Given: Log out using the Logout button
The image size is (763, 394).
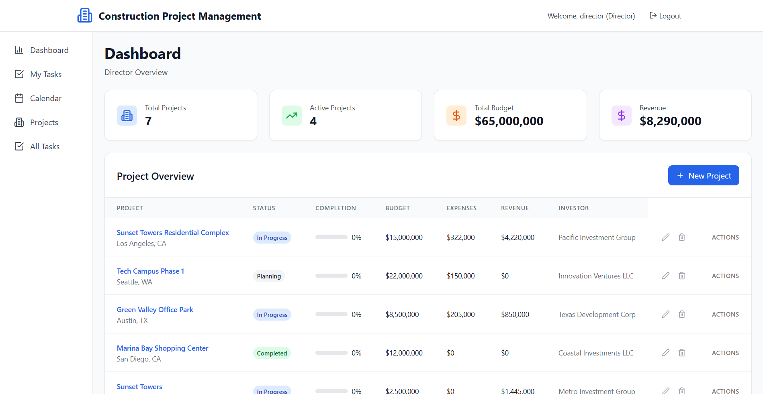Looking at the screenshot, I should point(665,16).
